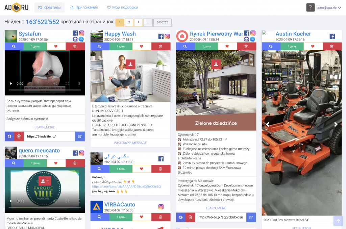Click the globe icon beside indelite.ru link
The width and height of the screenshot is (346, 229).
(x=9, y=136)
